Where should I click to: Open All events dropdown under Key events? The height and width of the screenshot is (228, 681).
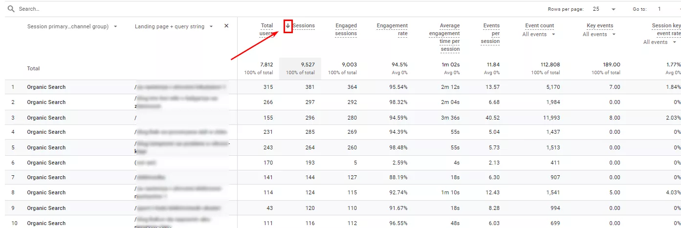(x=599, y=34)
